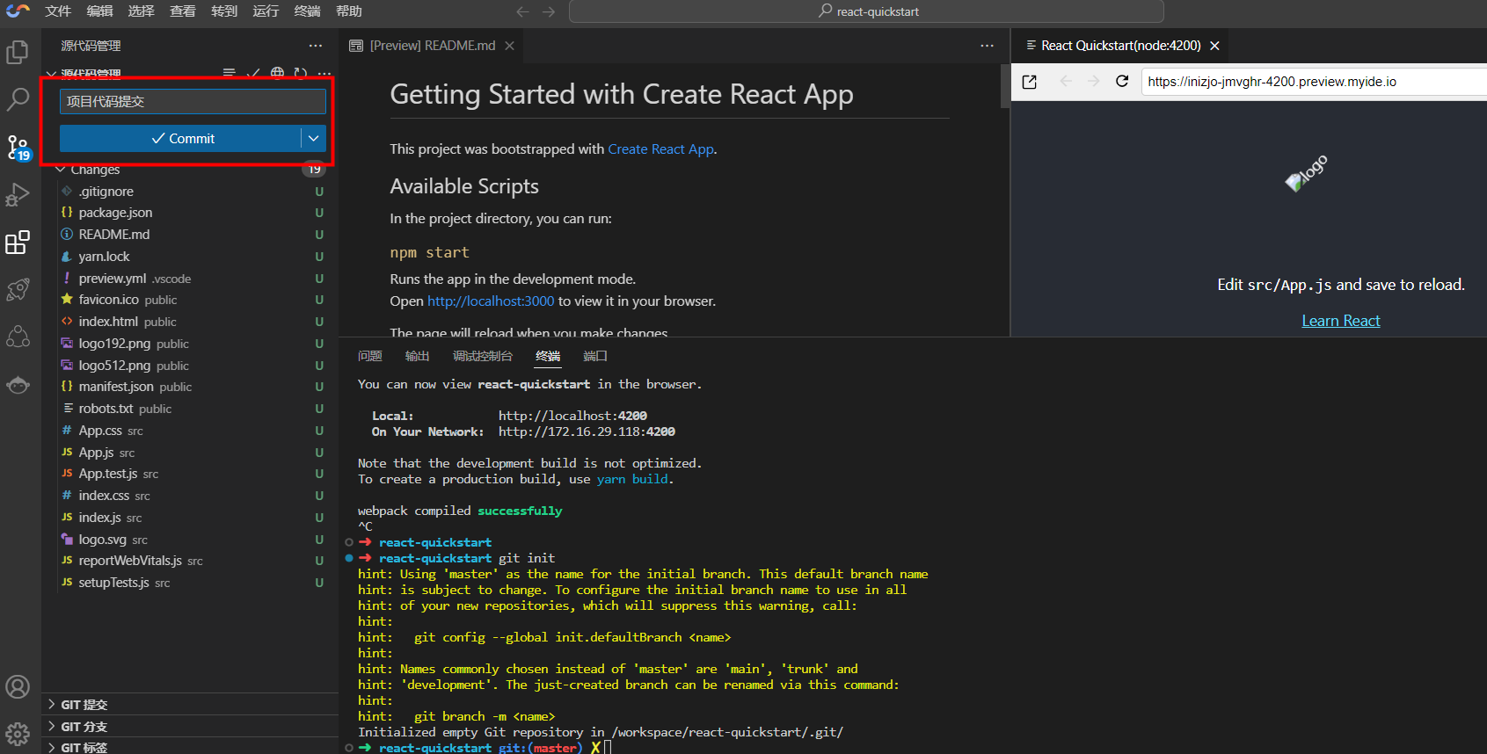Click the rocket icon in activity bar

(18, 289)
